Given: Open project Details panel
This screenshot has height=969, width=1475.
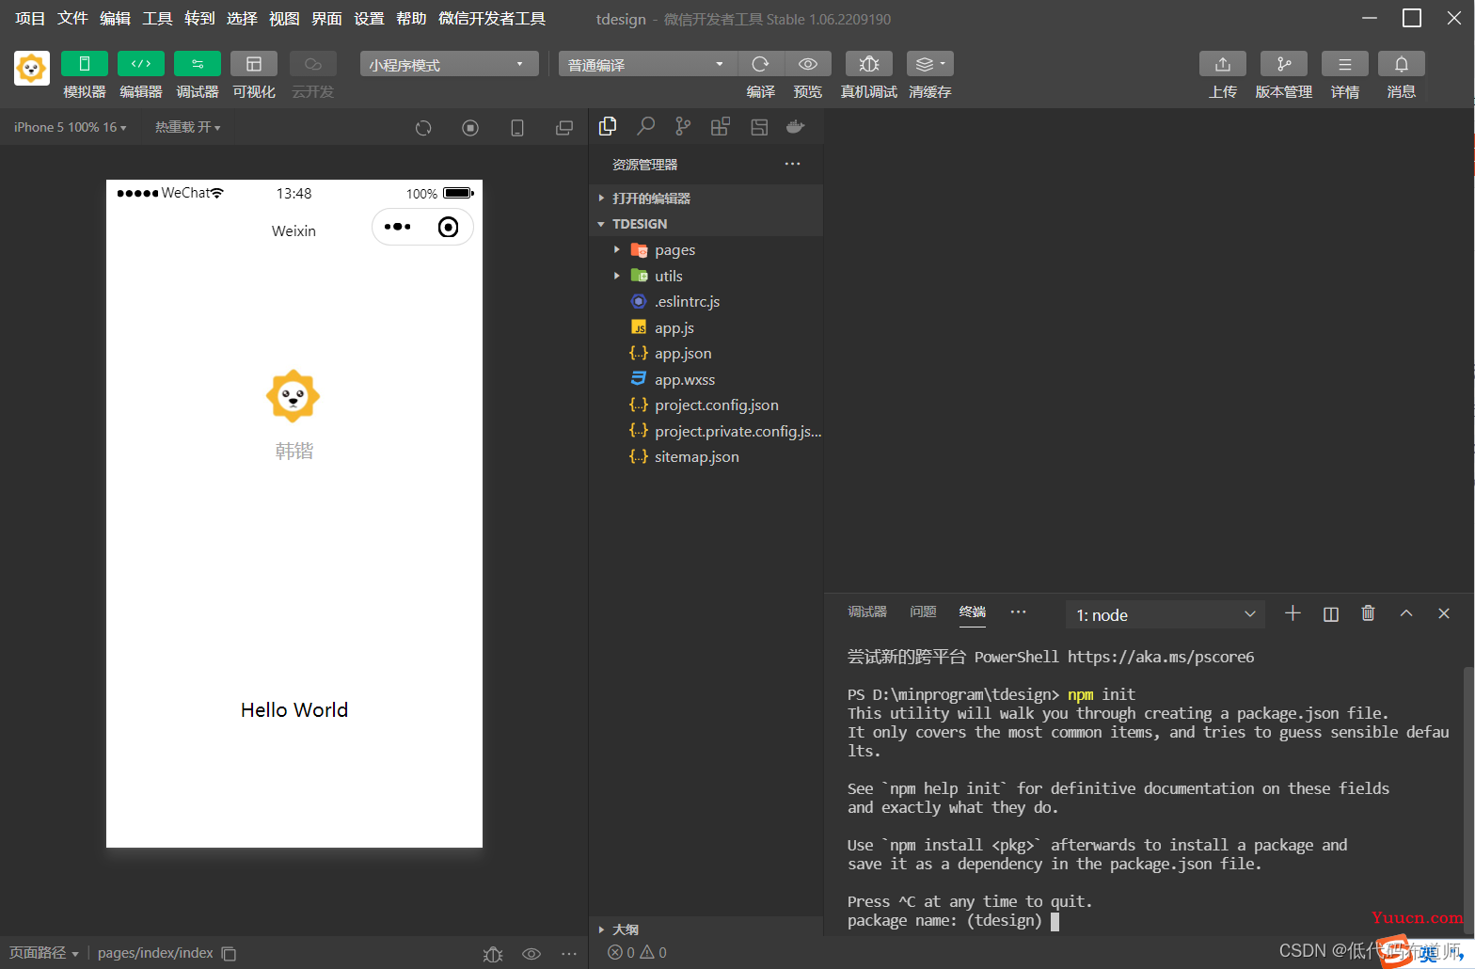Looking at the screenshot, I should (x=1345, y=64).
